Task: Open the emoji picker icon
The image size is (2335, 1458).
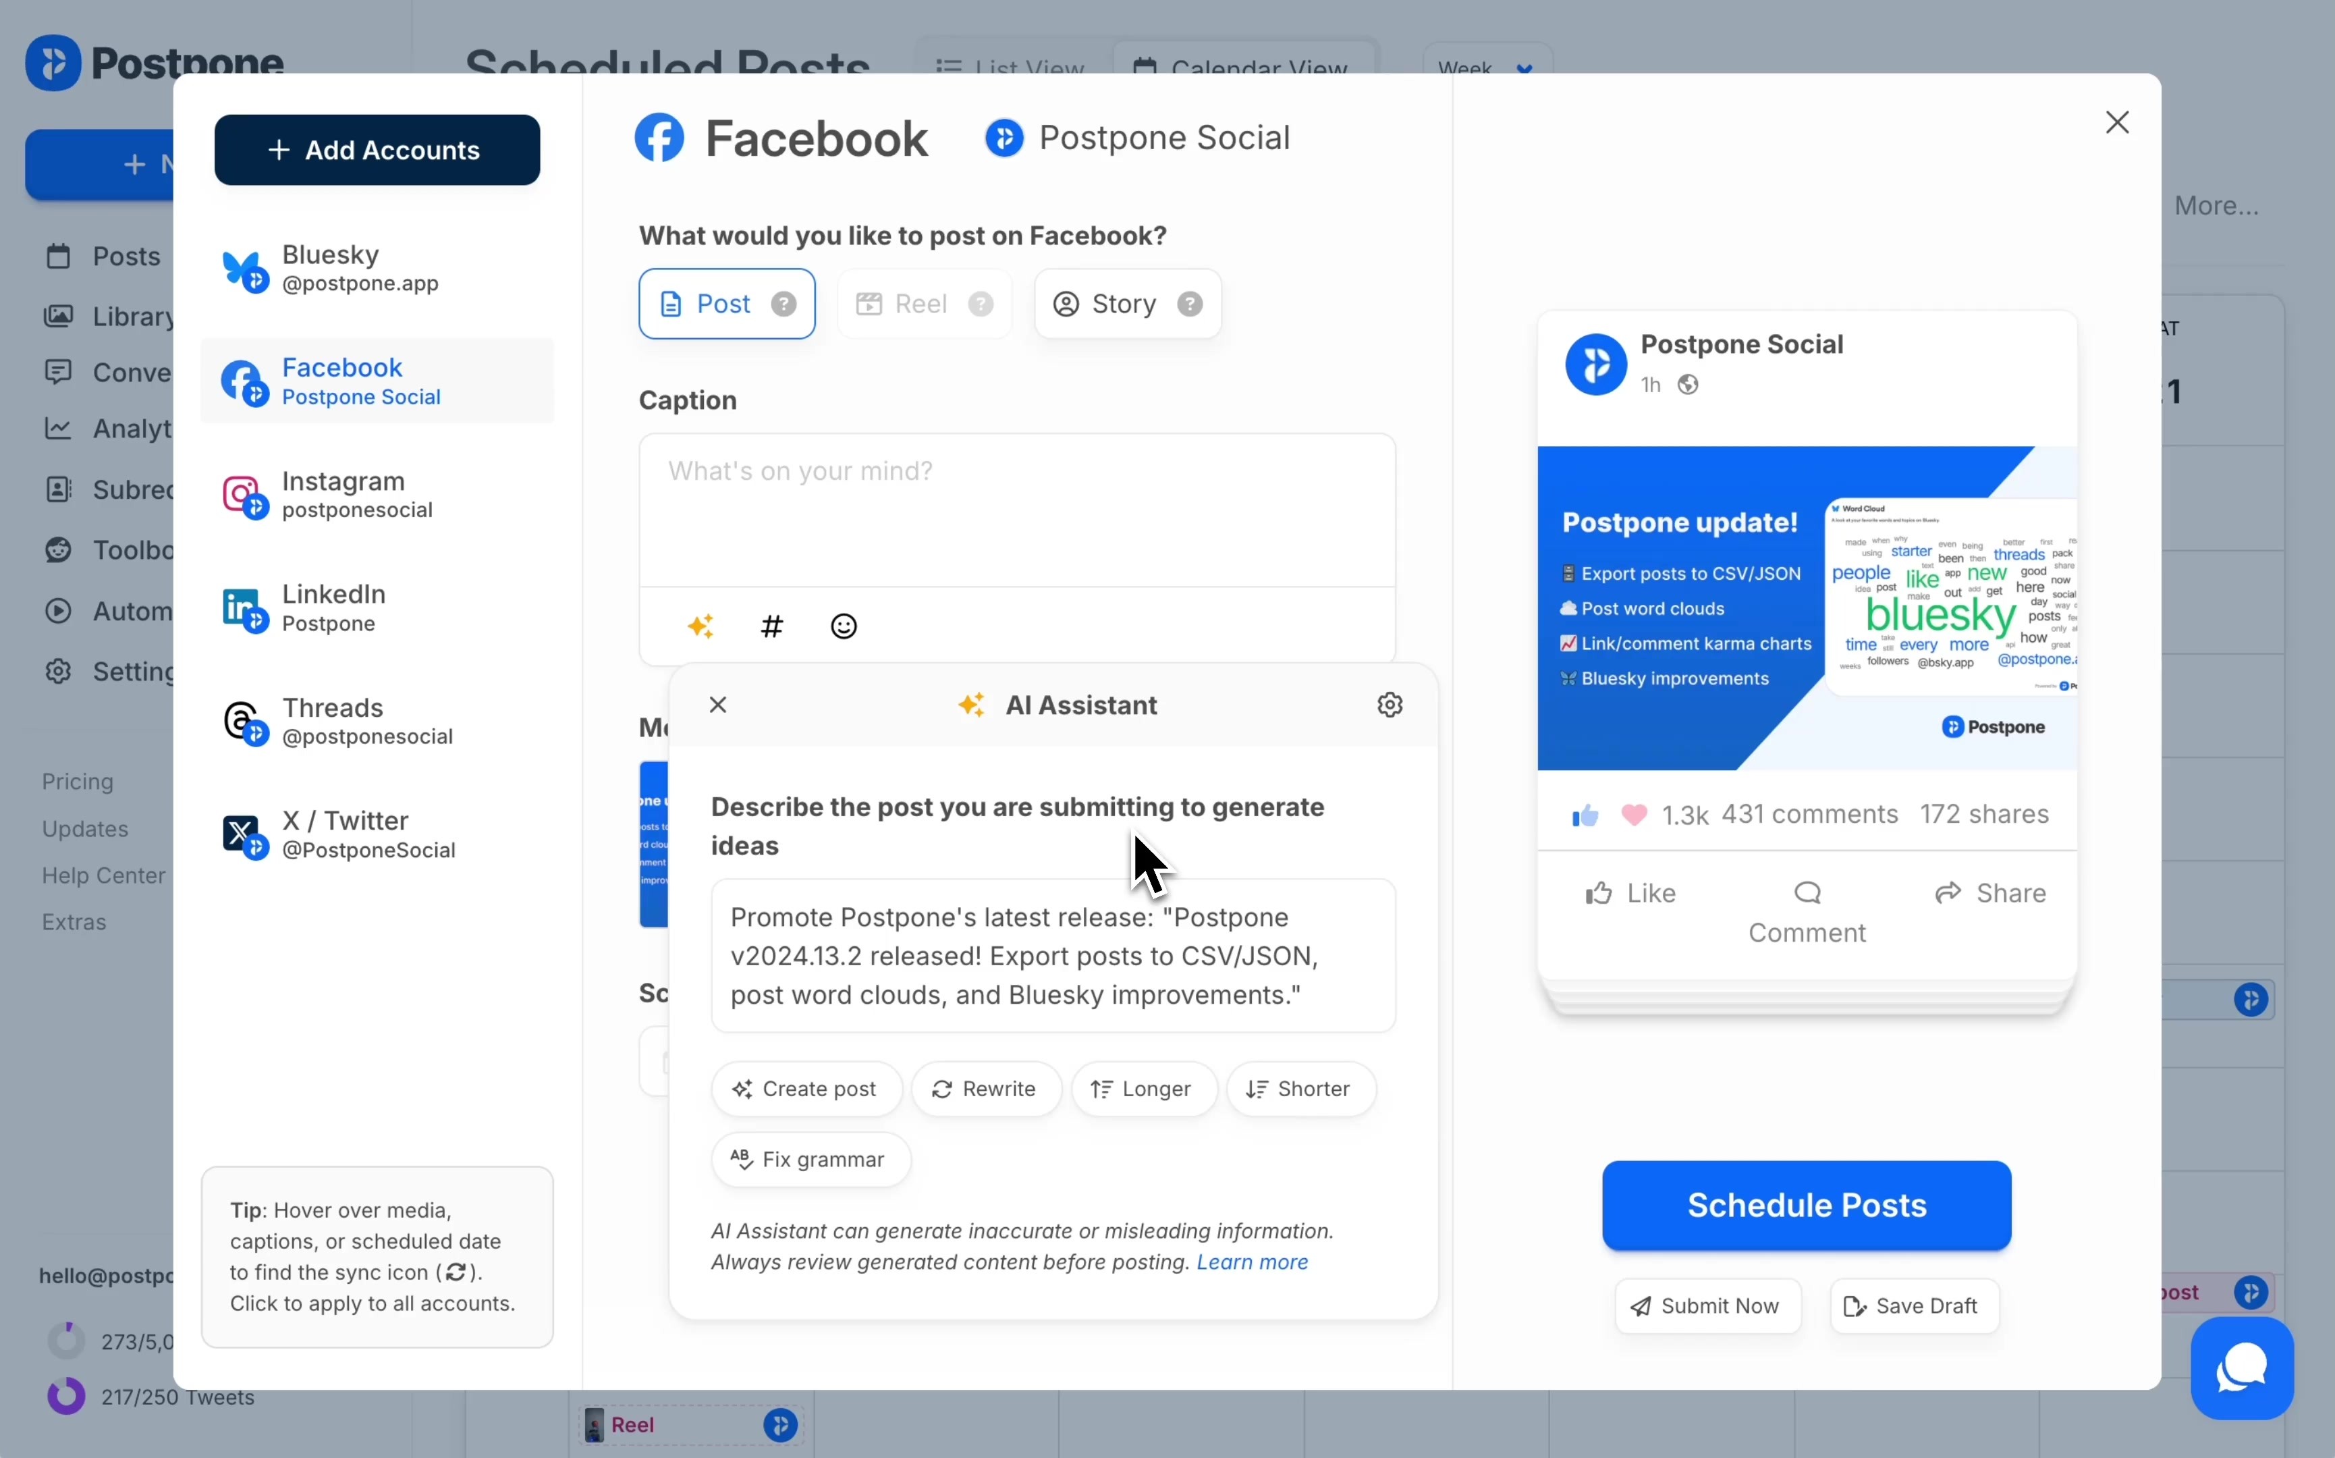Action: pos(844,627)
